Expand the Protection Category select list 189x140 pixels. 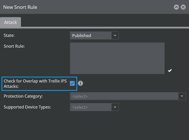[x=128, y=96]
